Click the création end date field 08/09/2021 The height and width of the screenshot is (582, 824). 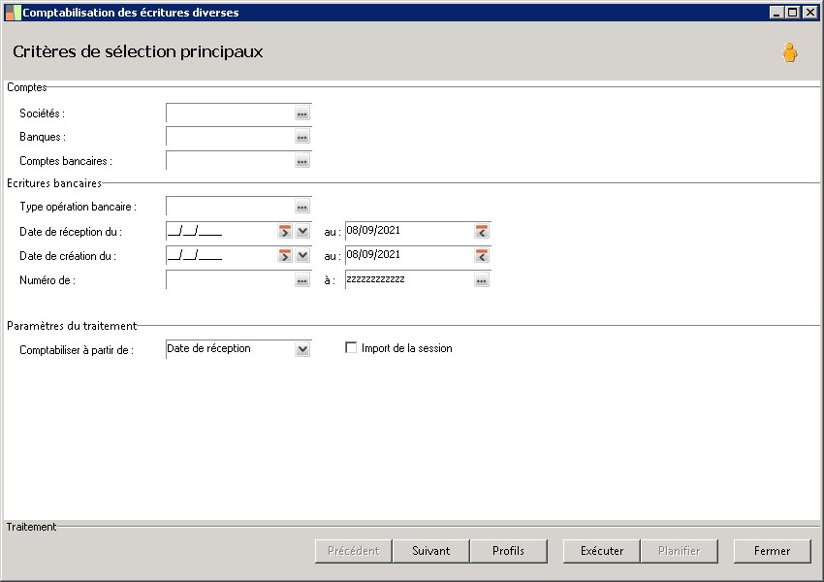point(409,255)
